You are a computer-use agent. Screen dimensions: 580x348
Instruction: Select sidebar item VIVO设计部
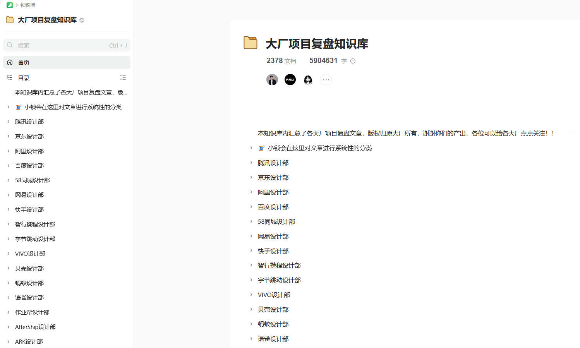30,254
